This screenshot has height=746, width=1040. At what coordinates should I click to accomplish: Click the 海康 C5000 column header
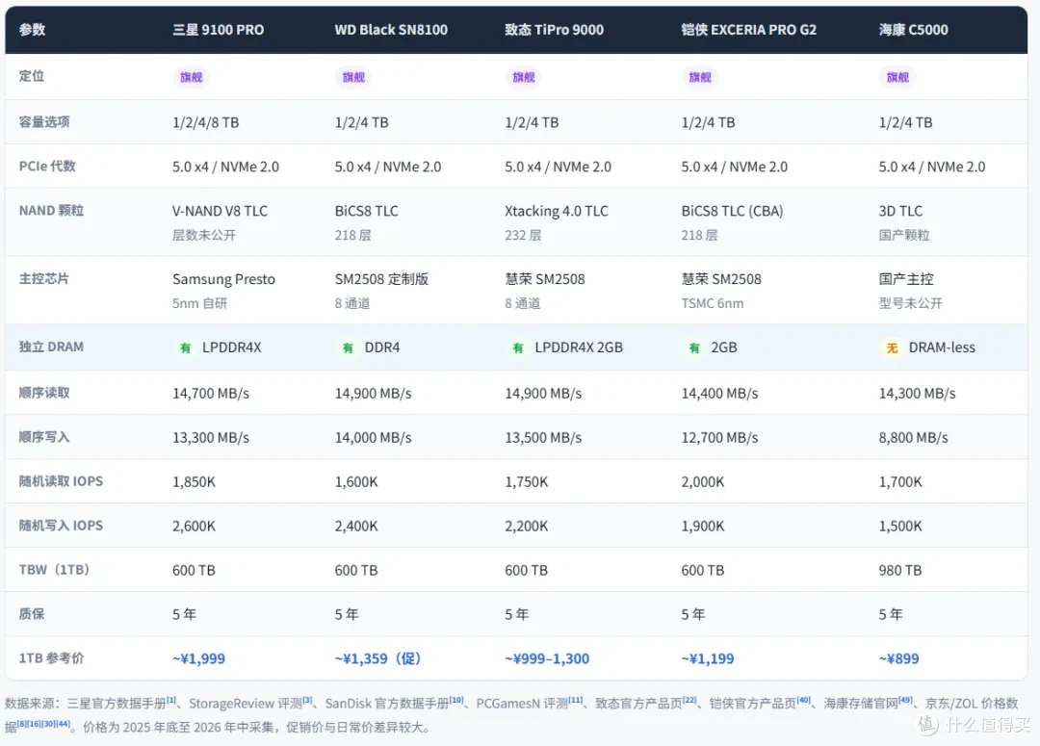pyautogui.click(x=913, y=29)
